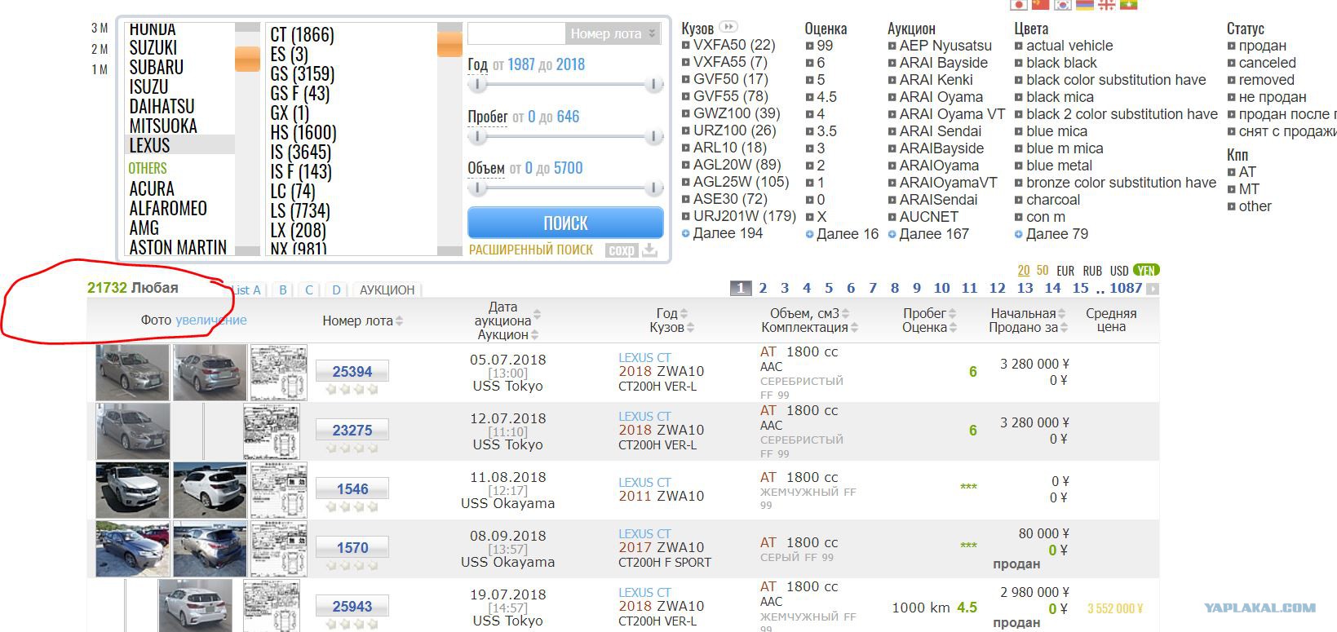Viewport: 1337px width, 632px height.
Task: Click the expand arrows next to Кузов filter
Action: click(x=728, y=27)
